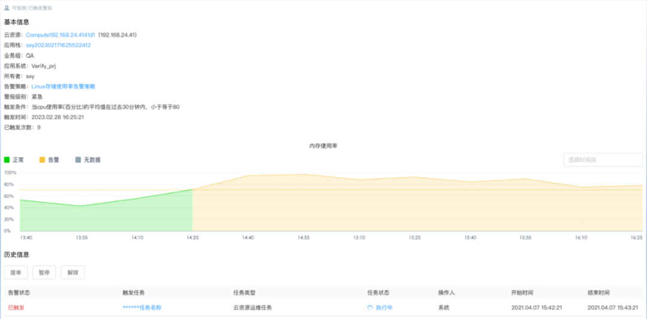
Task: Click the Verify_prj application system value
Action: 43,66
